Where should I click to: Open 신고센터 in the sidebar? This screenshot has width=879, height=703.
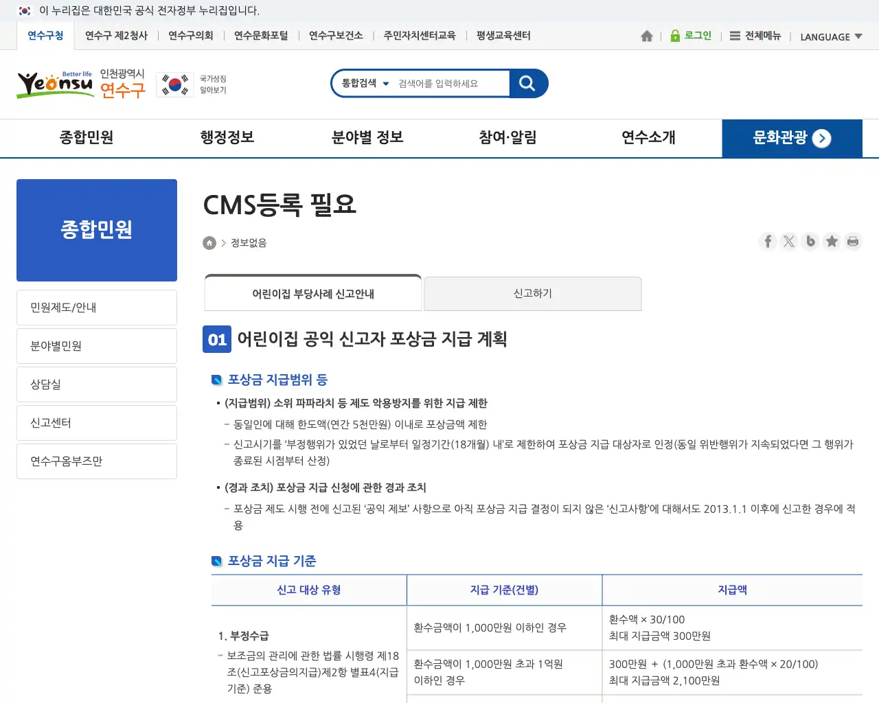pyautogui.click(x=97, y=423)
